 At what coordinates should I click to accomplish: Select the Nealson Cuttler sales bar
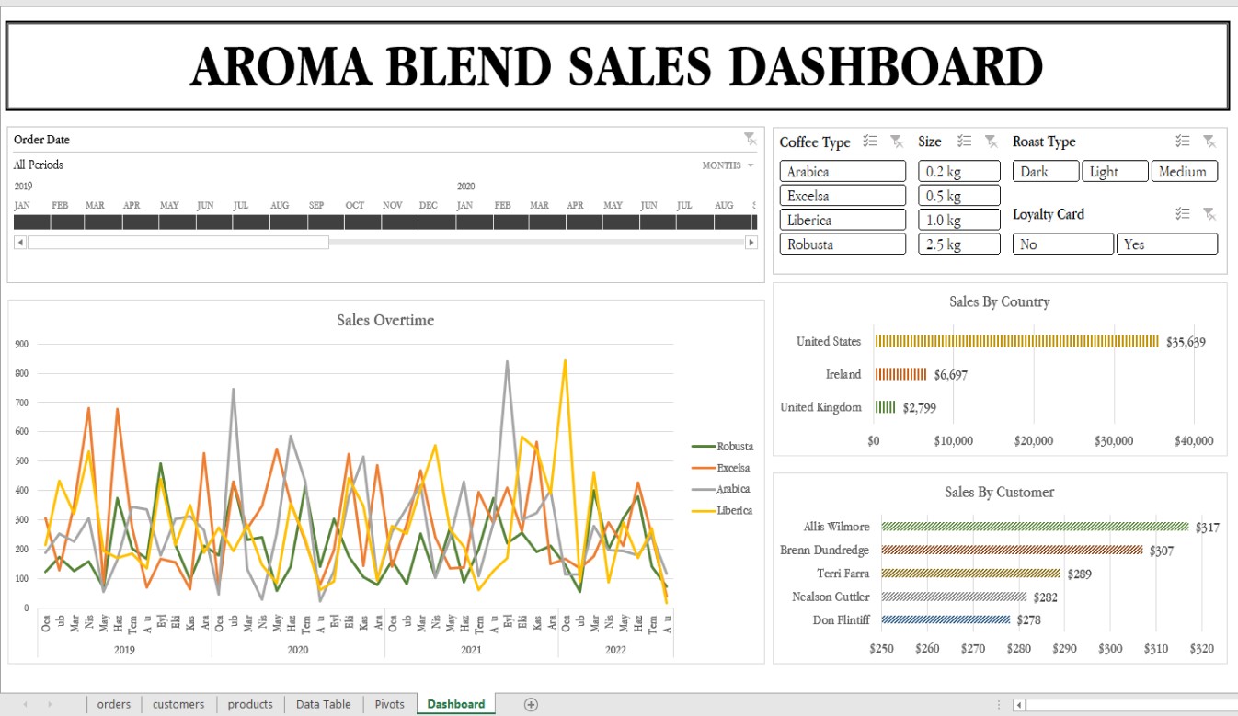click(x=955, y=597)
